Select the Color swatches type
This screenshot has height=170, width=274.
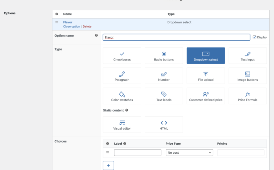pyautogui.click(x=122, y=96)
